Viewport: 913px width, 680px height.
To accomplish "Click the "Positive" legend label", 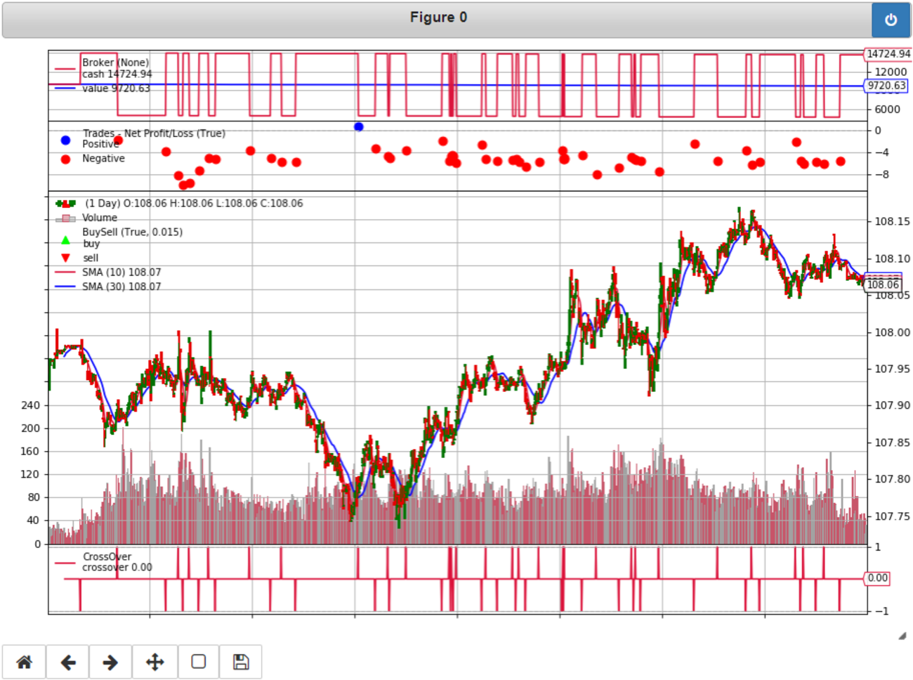I will pos(100,144).
